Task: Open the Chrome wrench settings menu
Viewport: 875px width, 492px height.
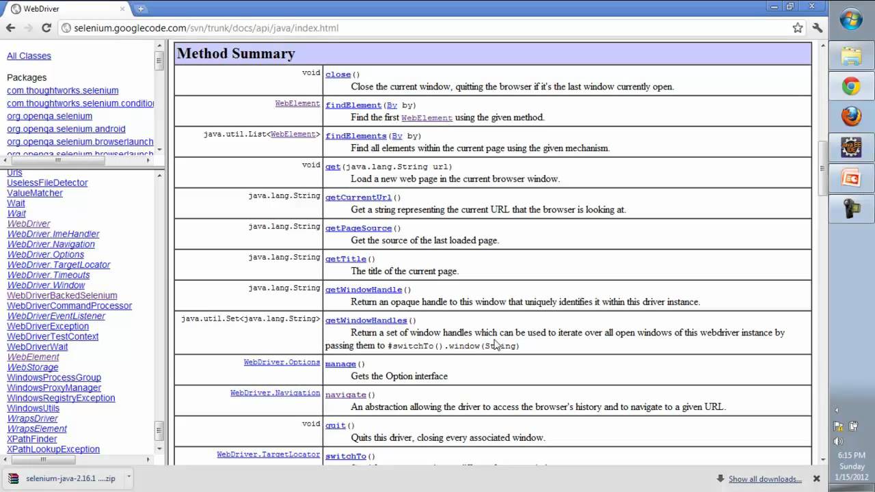Action: (x=818, y=28)
